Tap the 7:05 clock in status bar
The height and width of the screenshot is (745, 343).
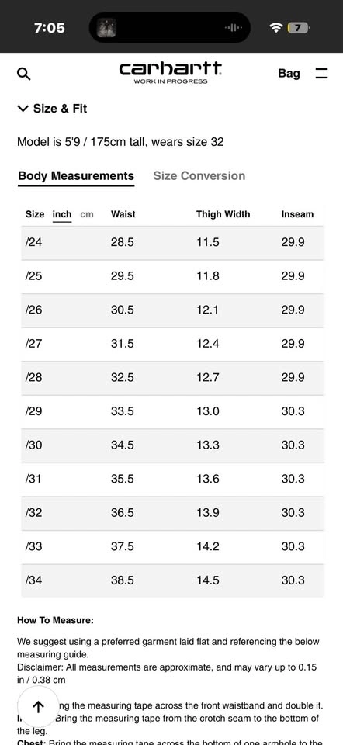[50, 28]
